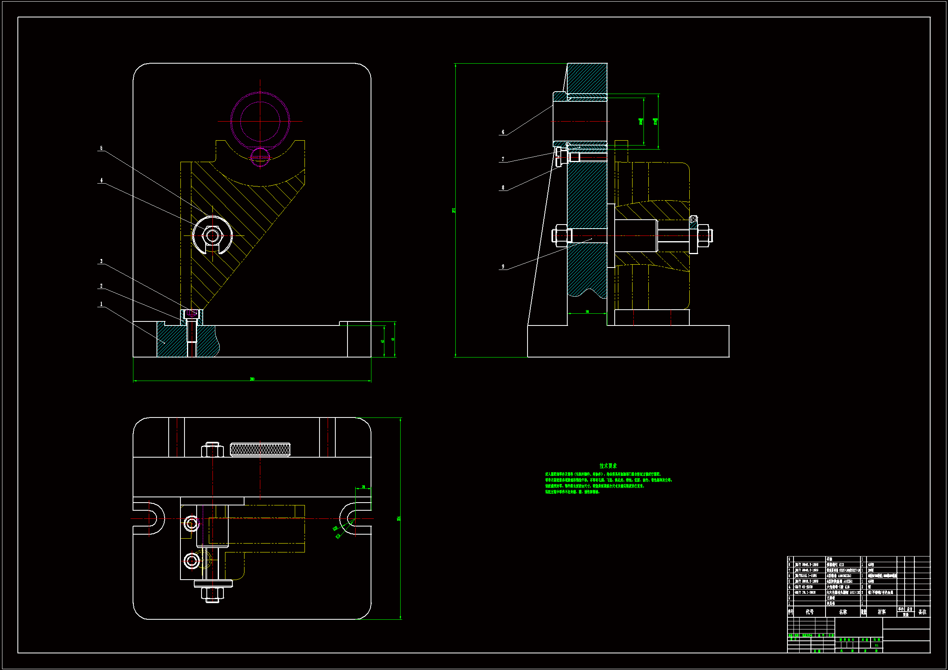Select the 20 dimension in the top view
The image size is (948, 670).
[x=363, y=487]
